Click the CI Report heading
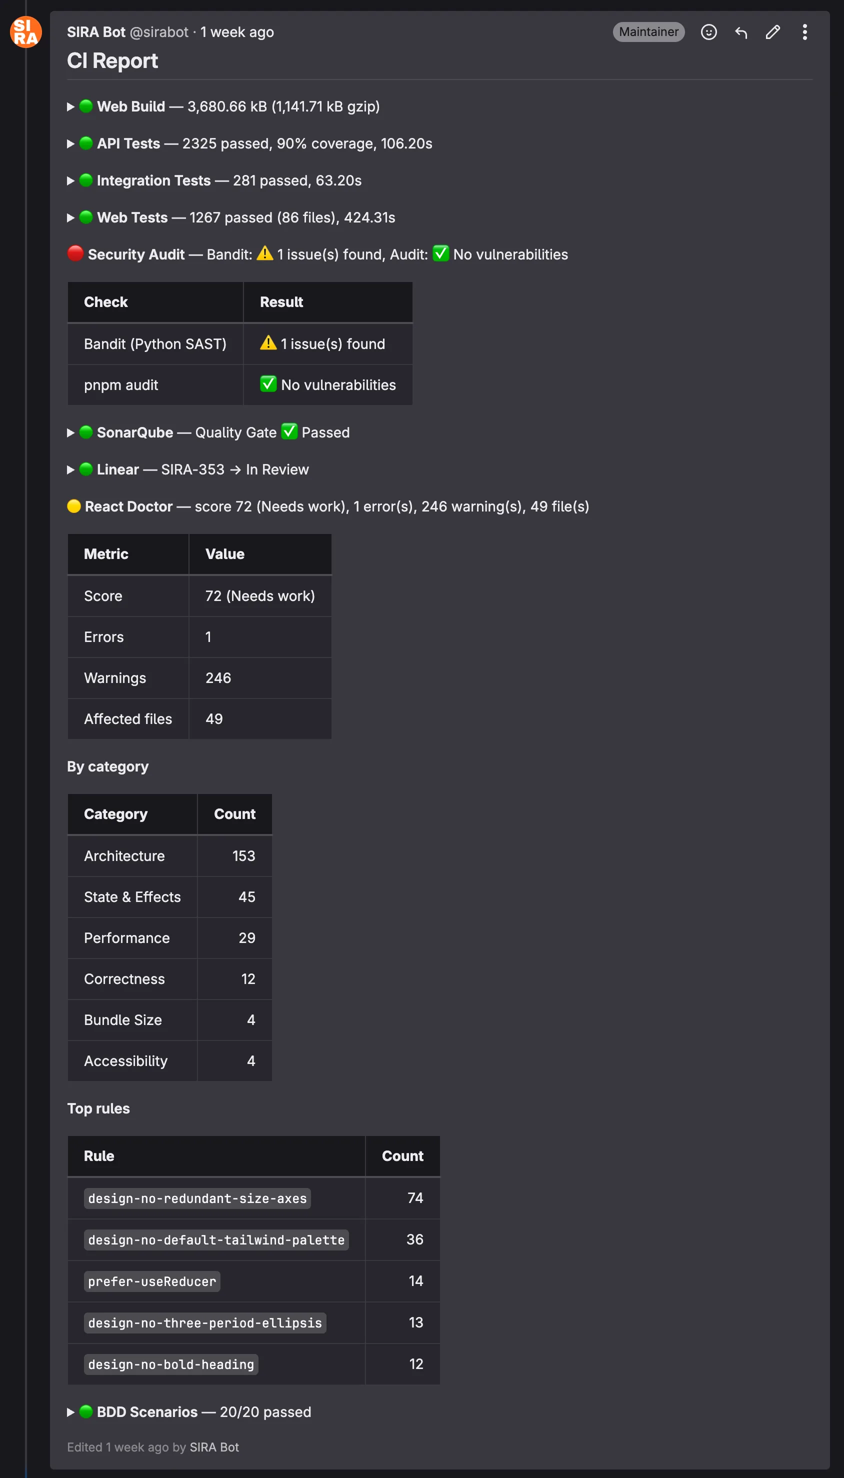The width and height of the screenshot is (844, 1478). [x=112, y=61]
